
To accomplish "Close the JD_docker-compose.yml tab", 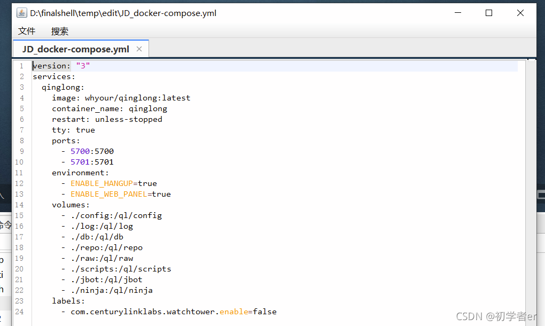I will pyautogui.click(x=139, y=49).
